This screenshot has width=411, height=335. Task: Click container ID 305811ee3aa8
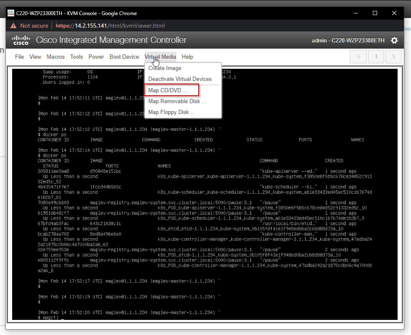[x=53, y=171]
